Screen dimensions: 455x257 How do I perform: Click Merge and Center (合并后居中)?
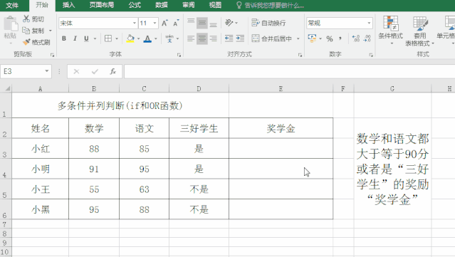tap(271, 38)
